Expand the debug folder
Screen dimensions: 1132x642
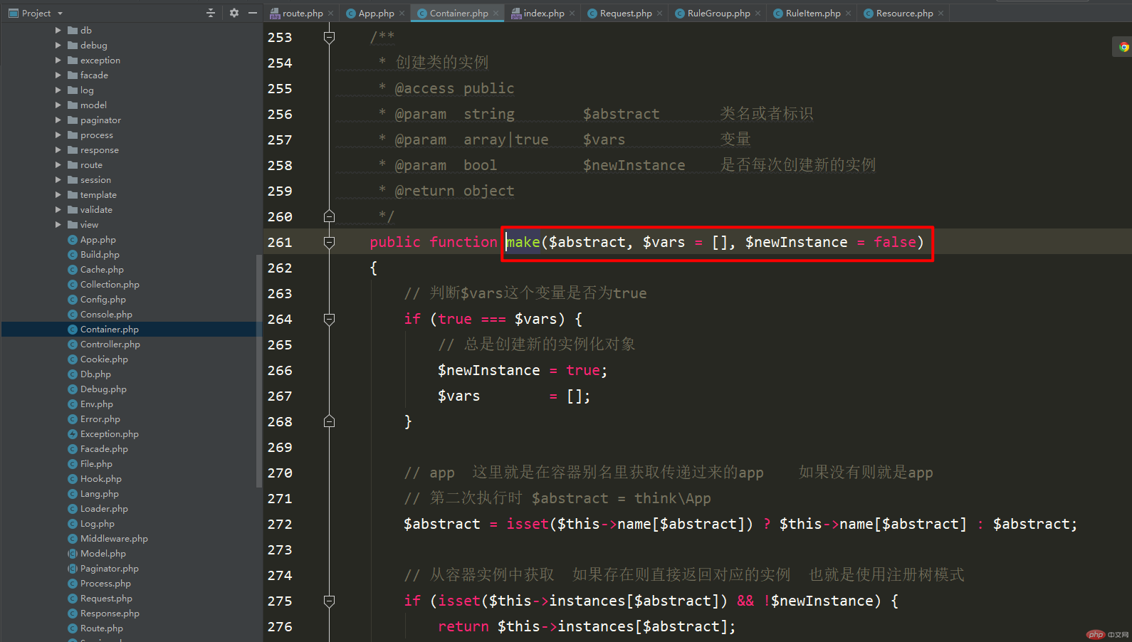click(58, 45)
